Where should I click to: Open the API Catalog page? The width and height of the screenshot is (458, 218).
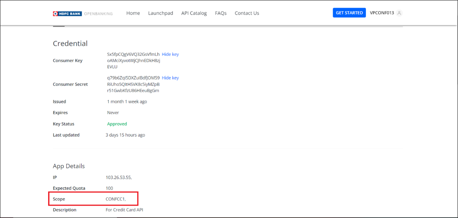point(194,13)
